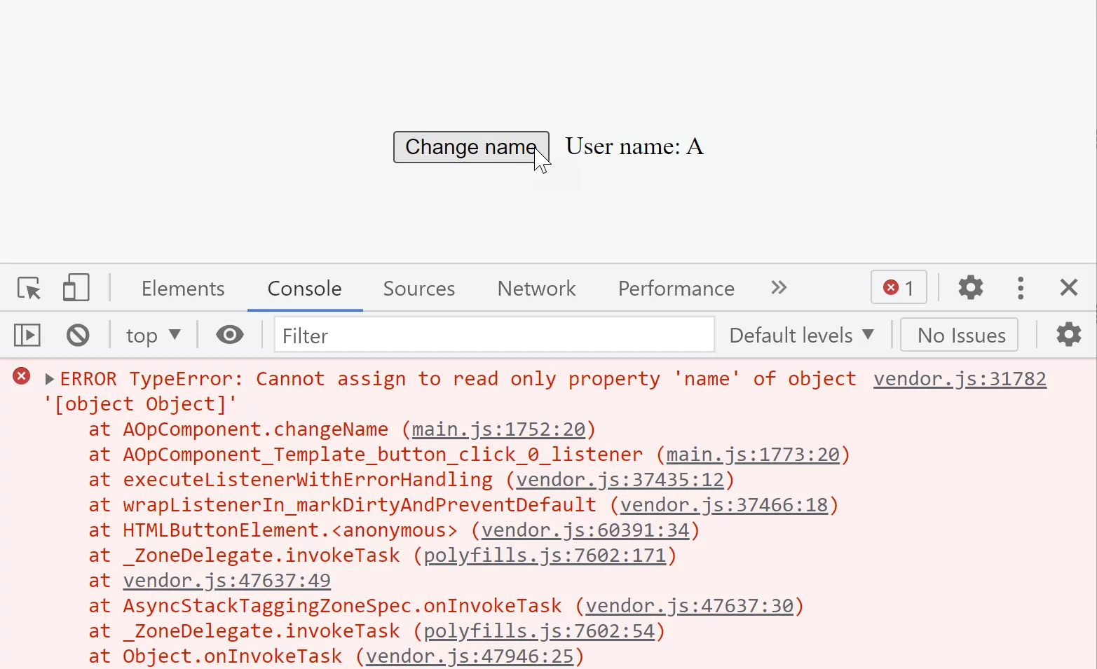Open the create live expression eye icon

[229, 335]
